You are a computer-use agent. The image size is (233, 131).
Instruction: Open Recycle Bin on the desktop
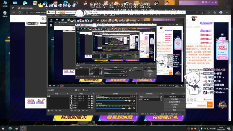tap(5, 14)
